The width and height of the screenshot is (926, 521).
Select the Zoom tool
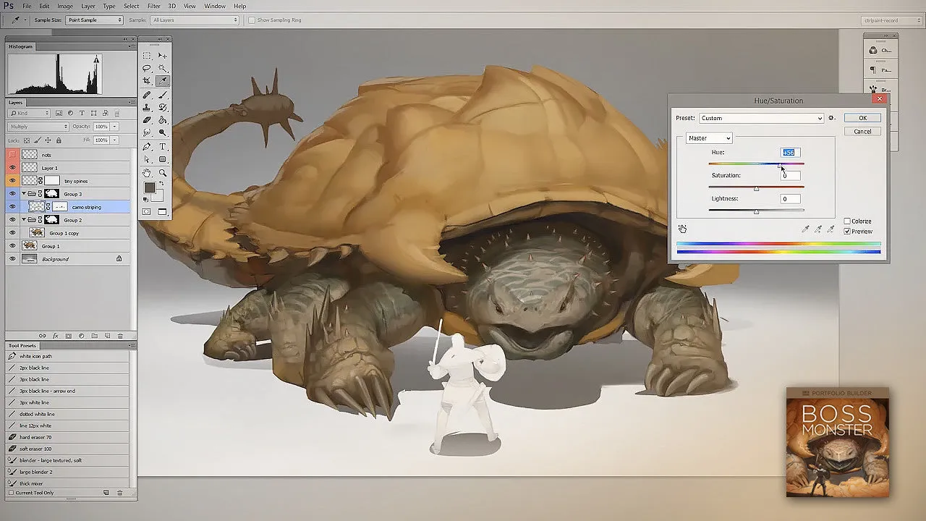(163, 173)
